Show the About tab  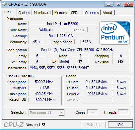(x=107, y=13)
